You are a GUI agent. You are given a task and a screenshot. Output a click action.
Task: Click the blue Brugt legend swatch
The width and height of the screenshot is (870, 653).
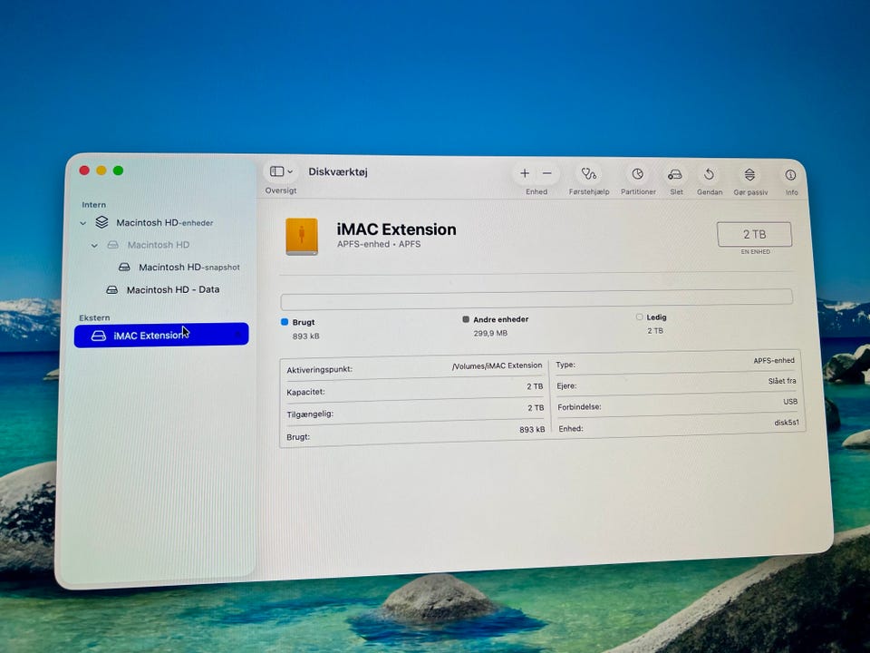(285, 322)
